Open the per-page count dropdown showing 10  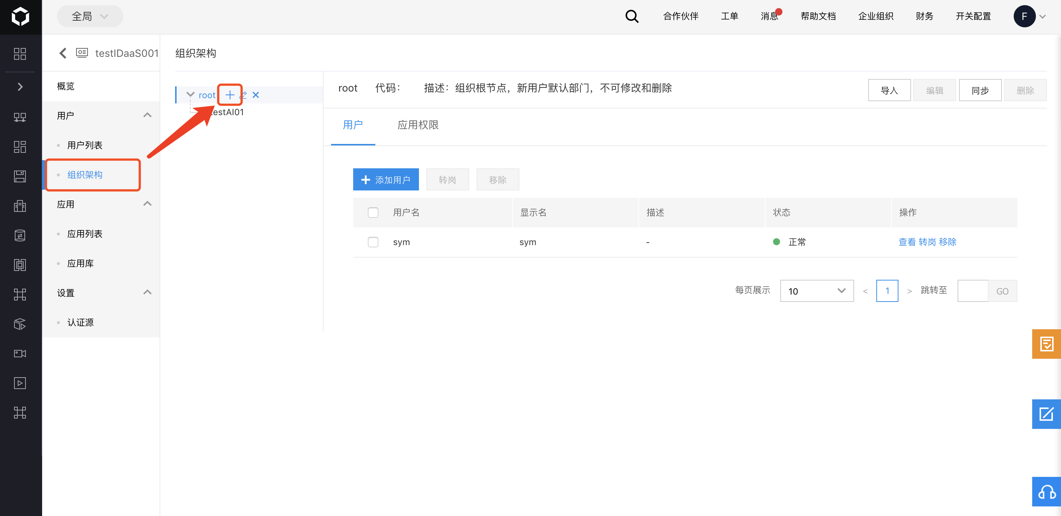(816, 291)
